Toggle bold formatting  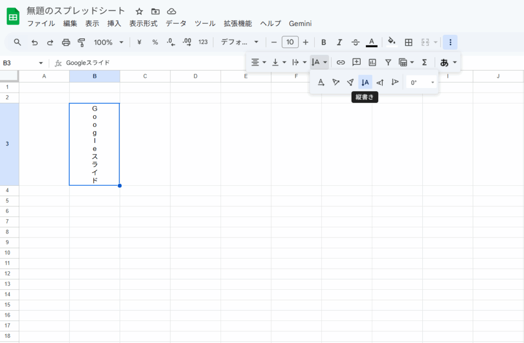(x=323, y=42)
